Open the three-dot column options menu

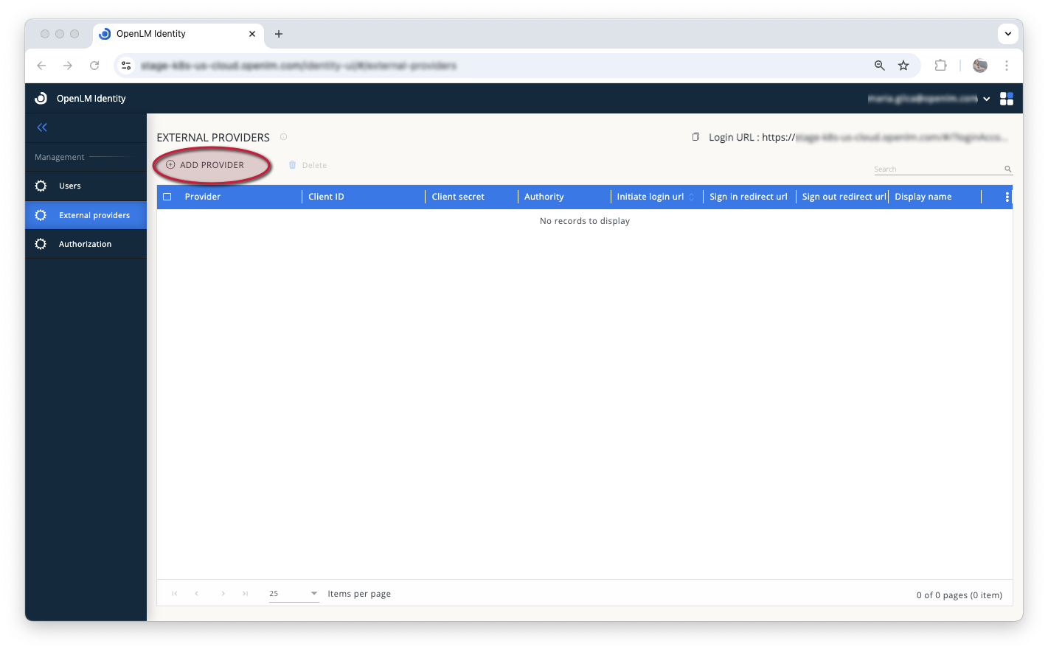(1007, 196)
